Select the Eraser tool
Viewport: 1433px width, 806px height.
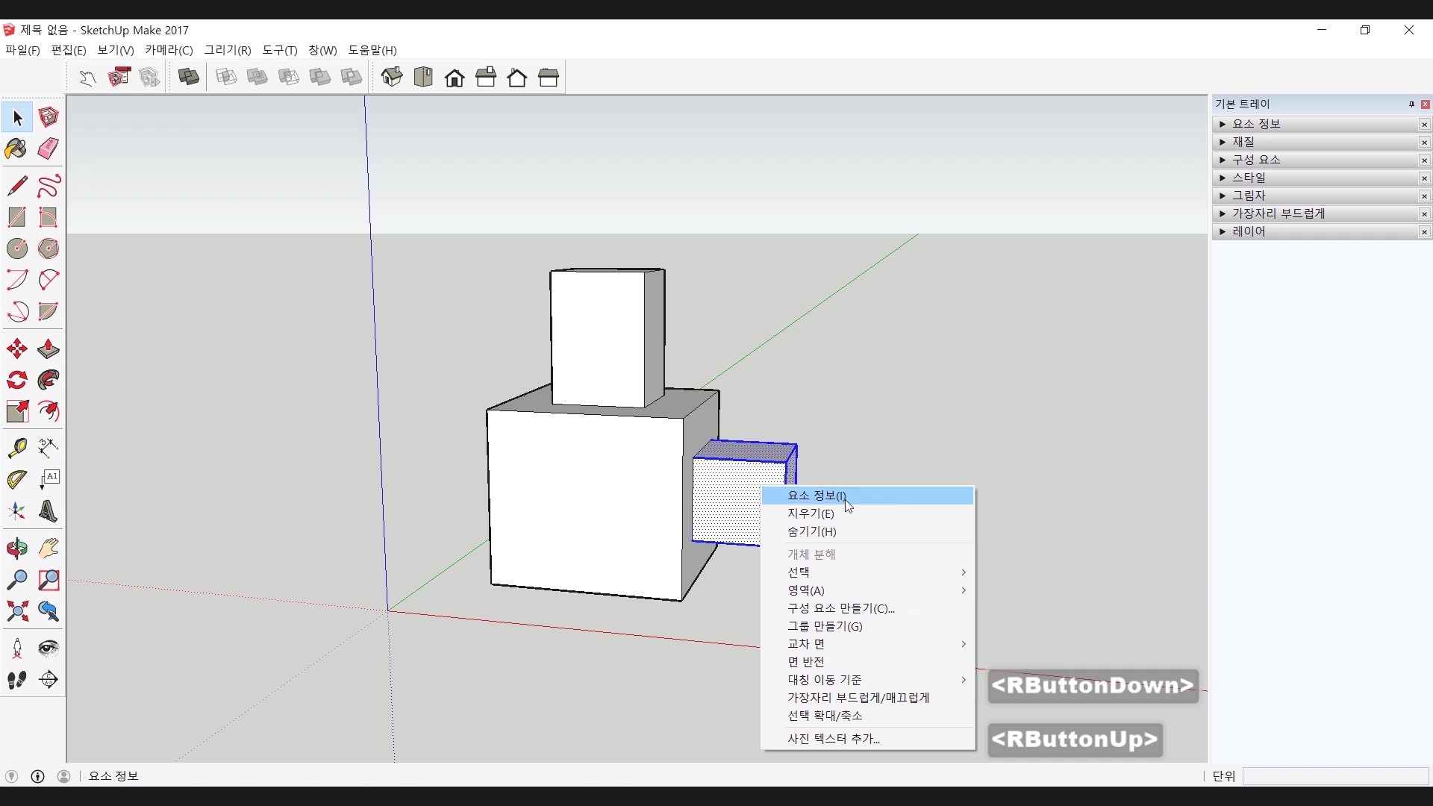(x=48, y=149)
